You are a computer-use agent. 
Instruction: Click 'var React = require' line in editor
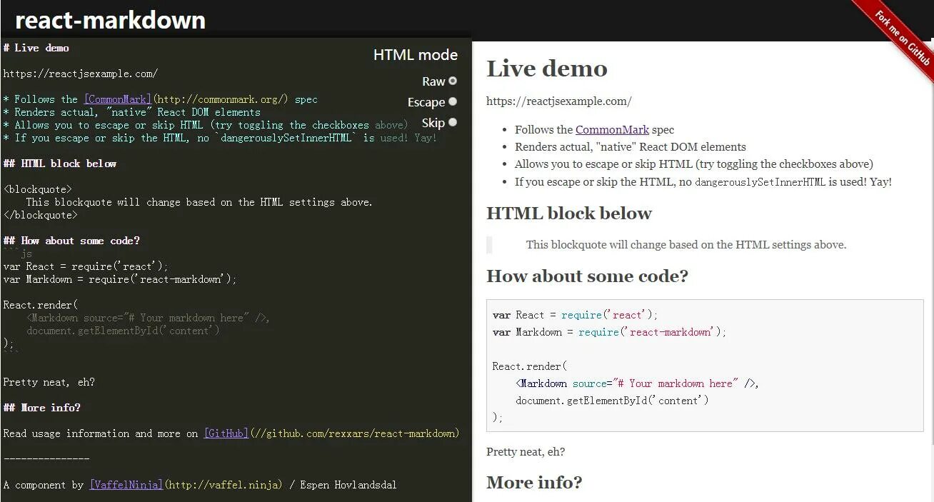pos(86,266)
